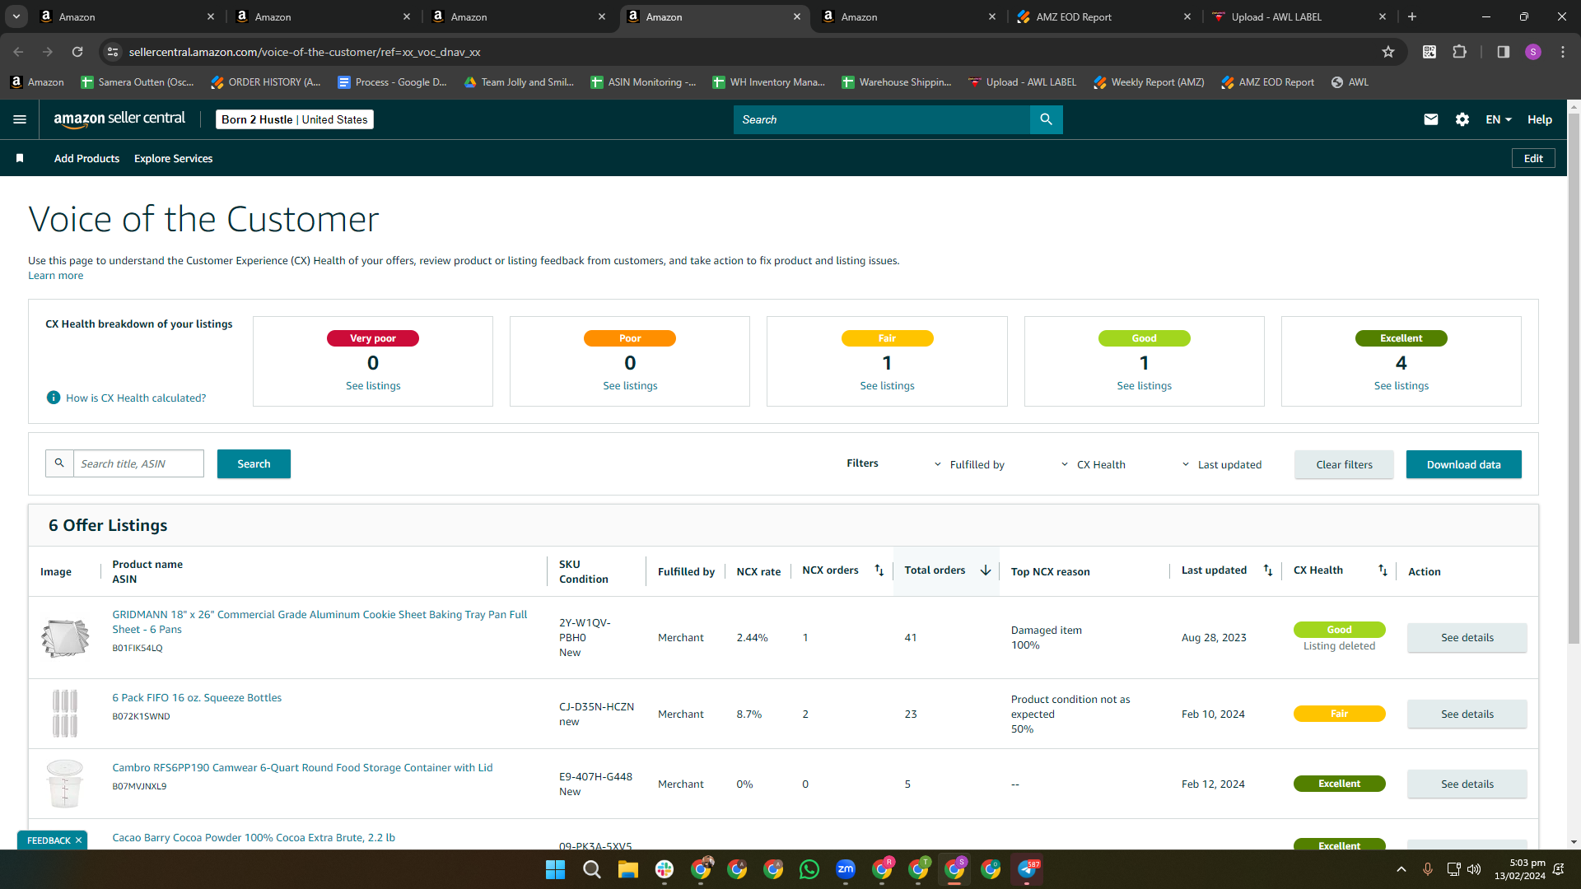1581x889 pixels.
Task: Bookmark this page with the star icon
Action: coord(1388,52)
